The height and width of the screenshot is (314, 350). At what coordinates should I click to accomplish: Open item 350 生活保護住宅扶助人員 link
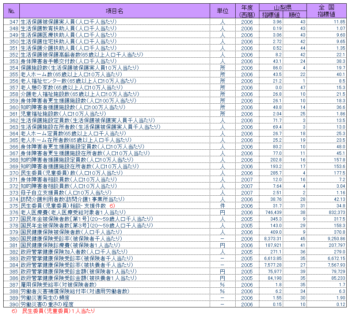(x=69, y=42)
